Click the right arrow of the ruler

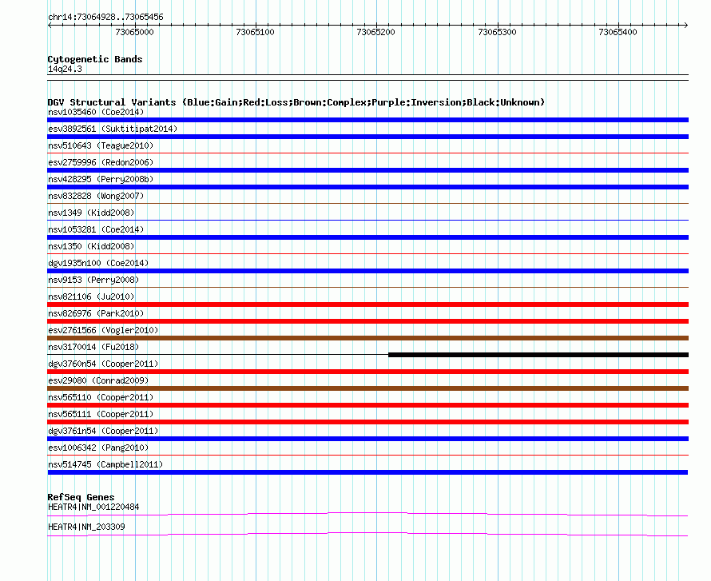click(686, 26)
